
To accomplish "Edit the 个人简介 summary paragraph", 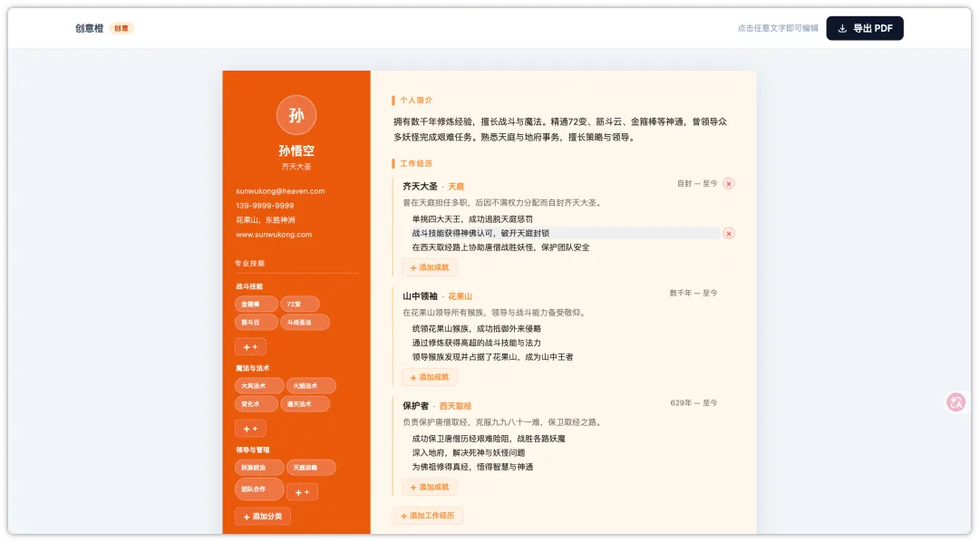I will click(560, 130).
